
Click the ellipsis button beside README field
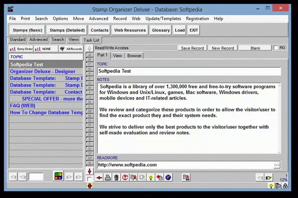click(277, 165)
